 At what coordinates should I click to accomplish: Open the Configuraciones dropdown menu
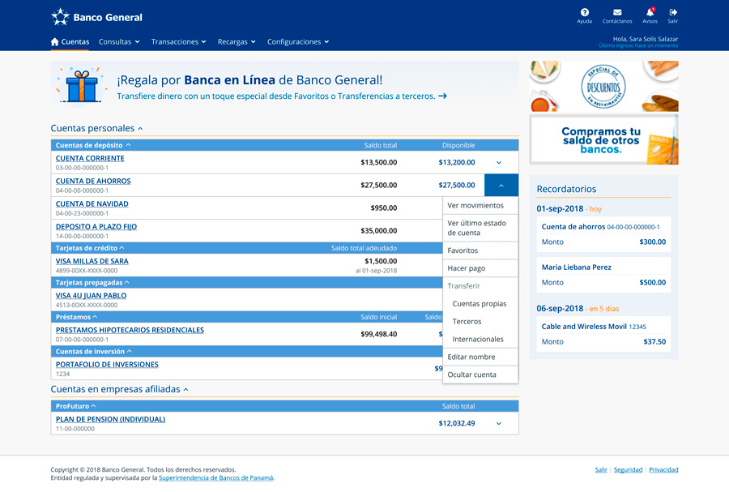[298, 42]
